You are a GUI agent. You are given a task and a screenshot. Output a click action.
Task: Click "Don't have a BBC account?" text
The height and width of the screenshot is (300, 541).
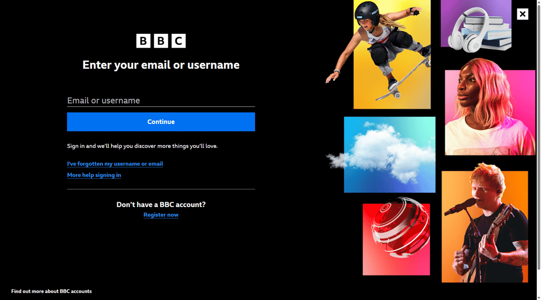[x=161, y=204]
